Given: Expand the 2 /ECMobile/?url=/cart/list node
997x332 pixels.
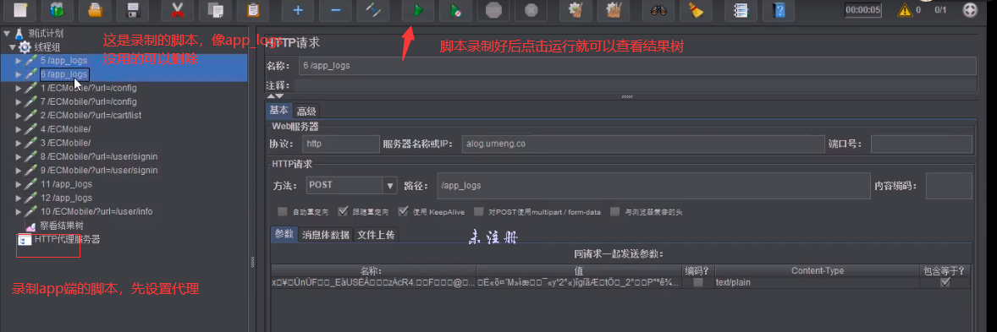Looking at the screenshot, I should (x=19, y=116).
